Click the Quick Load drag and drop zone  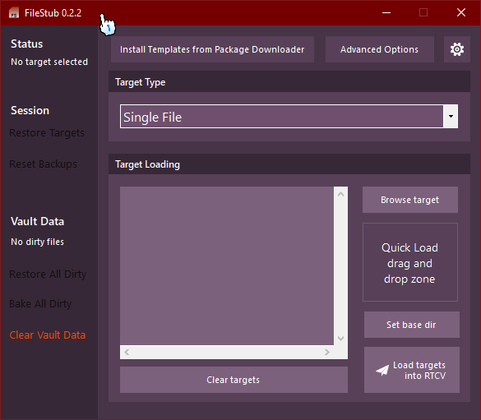tap(410, 262)
